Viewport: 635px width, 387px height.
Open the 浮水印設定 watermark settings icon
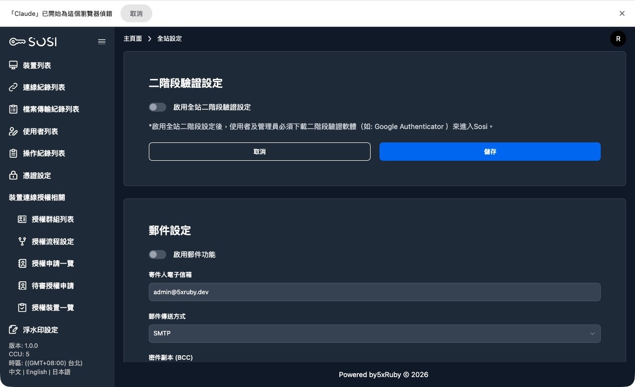(14, 329)
